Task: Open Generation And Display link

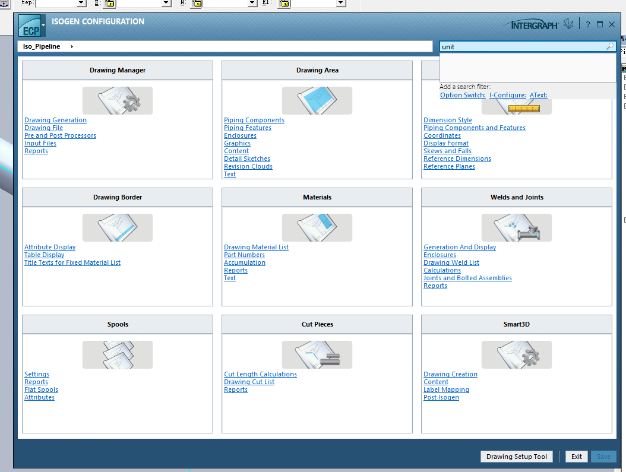Action: coord(460,247)
